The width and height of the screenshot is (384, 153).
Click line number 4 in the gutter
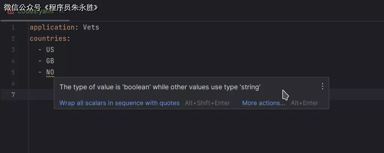pyautogui.click(x=13, y=61)
